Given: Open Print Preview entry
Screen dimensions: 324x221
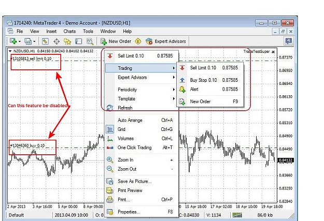Looking at the screenshot, I should point(142,190).
